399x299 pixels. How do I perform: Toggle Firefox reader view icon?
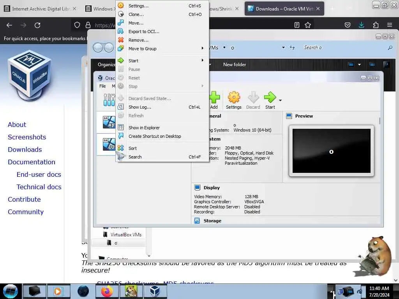pyautogui.click(x=297, y=25)
